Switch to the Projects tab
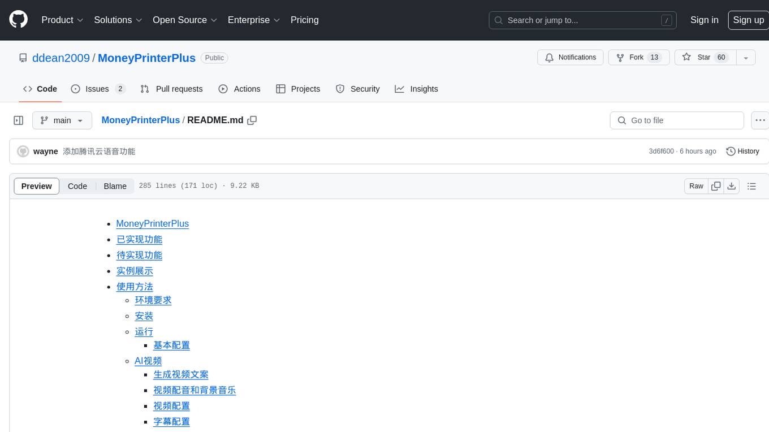Screen dimensions: 769x432 tap(298, 89)
